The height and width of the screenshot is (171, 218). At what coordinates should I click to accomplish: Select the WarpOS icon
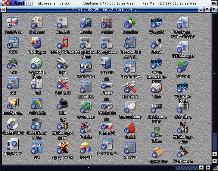click(x=156, y=22)
